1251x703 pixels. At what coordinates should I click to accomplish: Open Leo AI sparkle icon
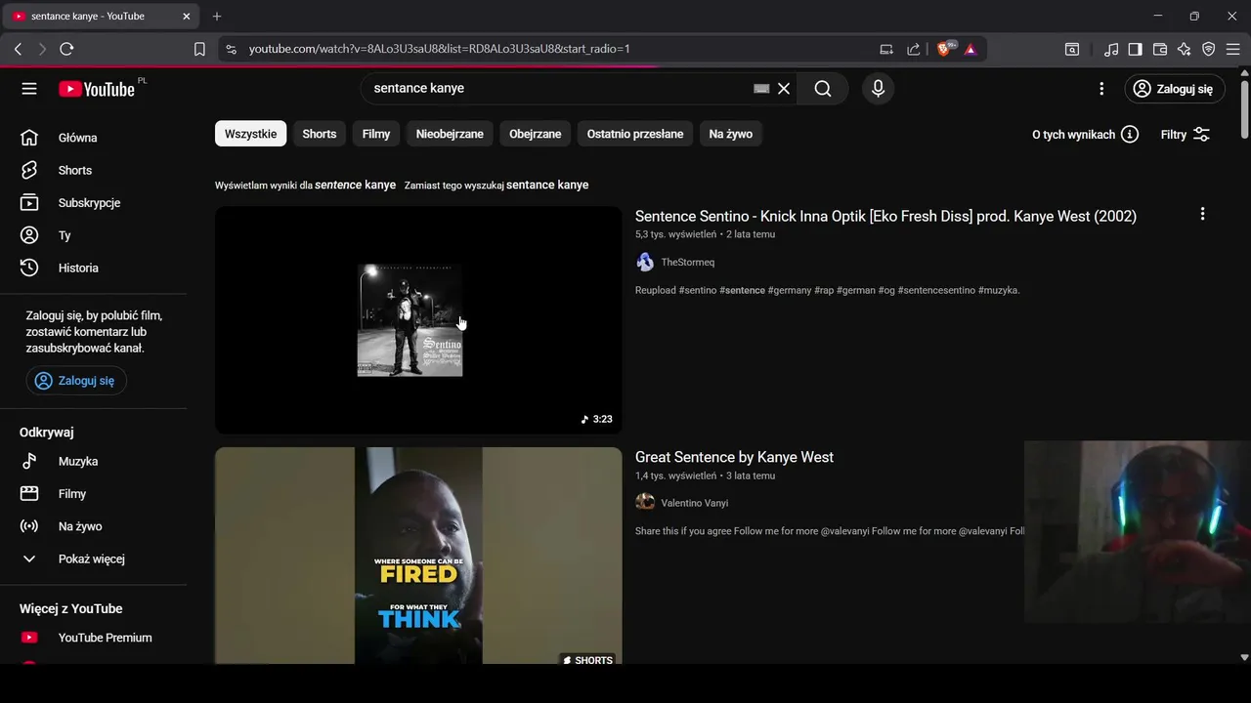[1184, 49]
